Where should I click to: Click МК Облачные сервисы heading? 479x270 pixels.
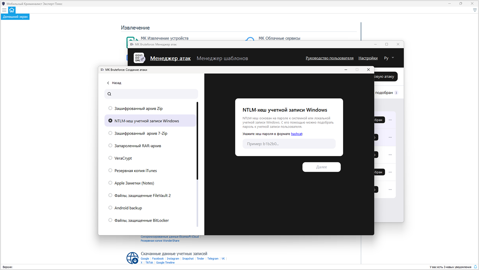[279, 38]
